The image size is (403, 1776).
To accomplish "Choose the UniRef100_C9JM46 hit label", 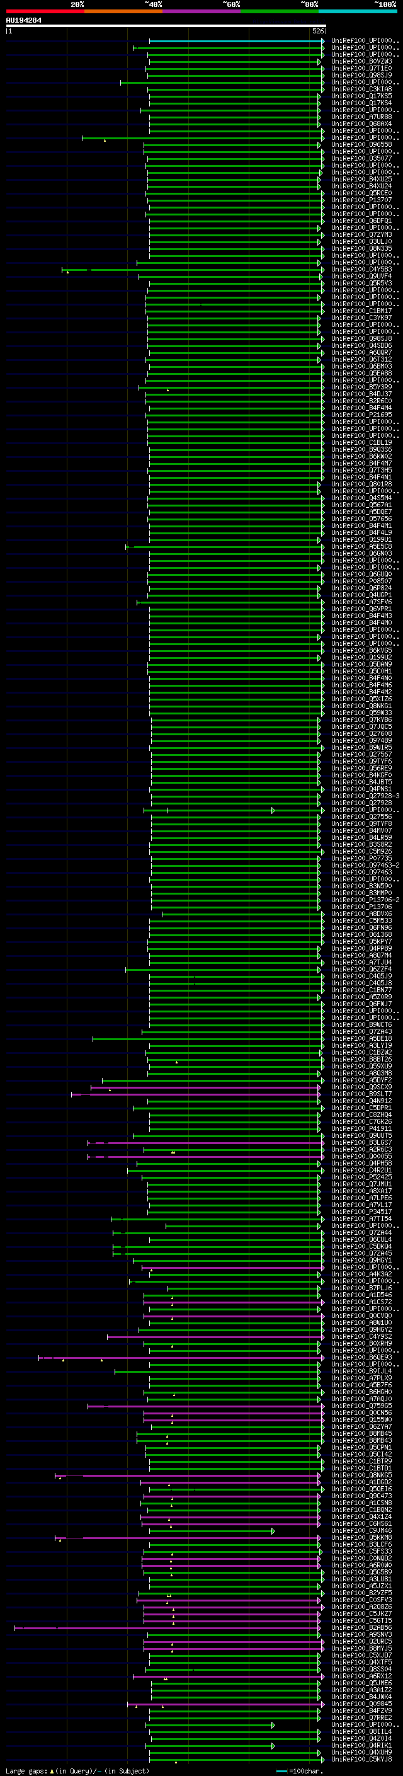I will [x=361, y=1530].
